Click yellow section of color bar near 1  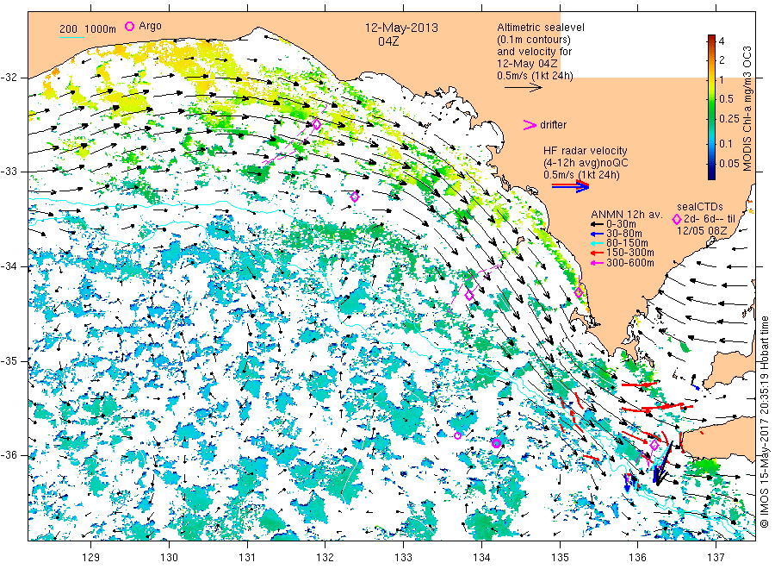pos(711,79)
